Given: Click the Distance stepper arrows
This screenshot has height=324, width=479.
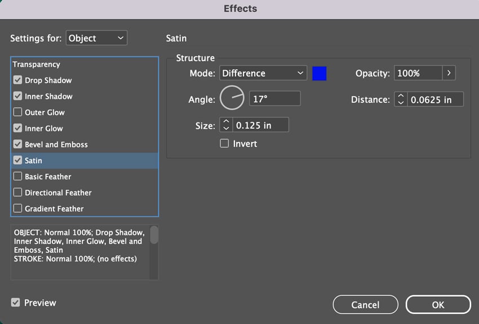Looking at the screenshot, I should [401, 99].
